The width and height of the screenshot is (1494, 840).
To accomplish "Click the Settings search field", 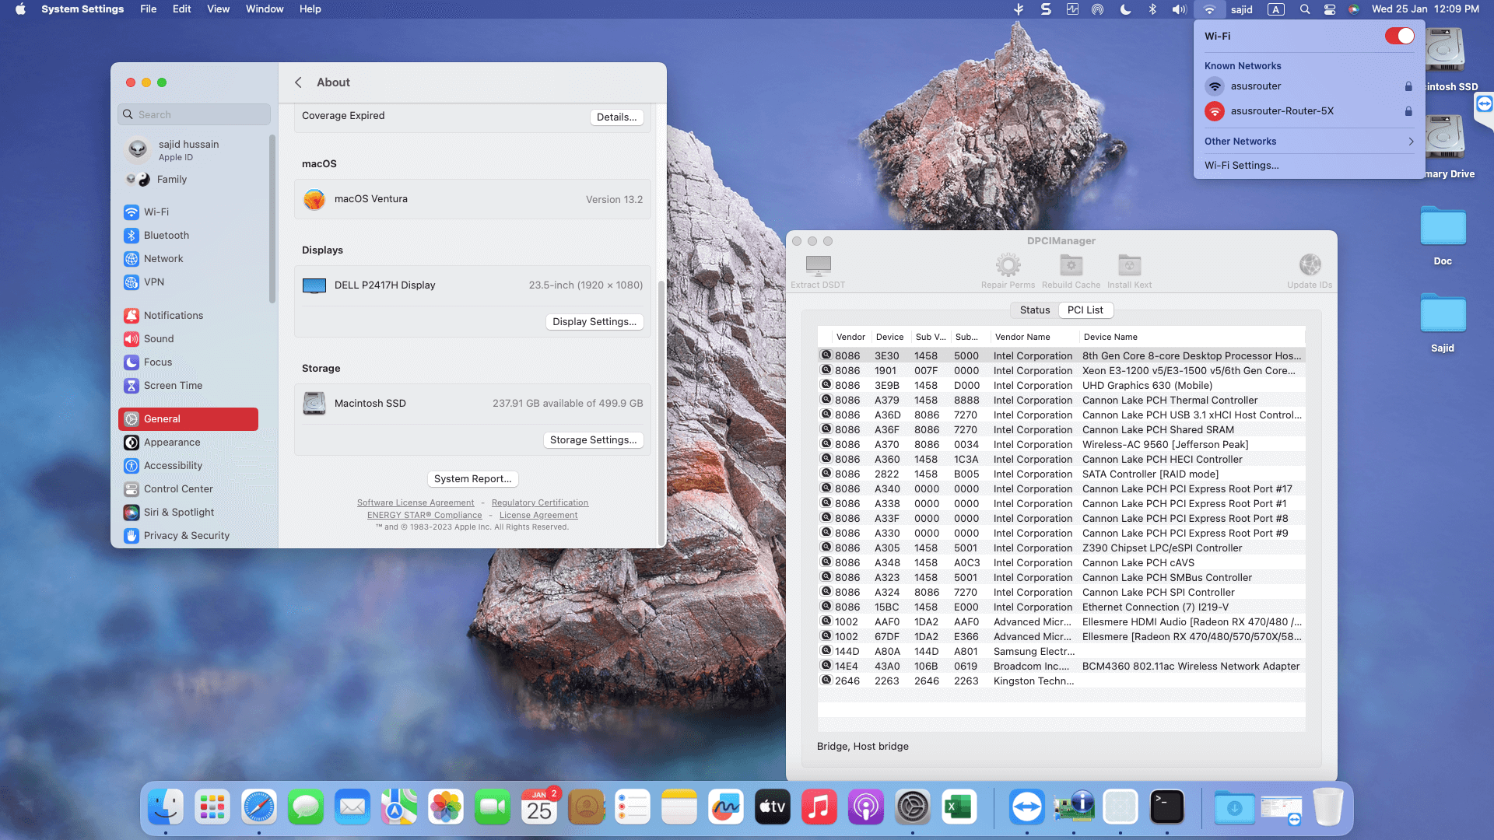I will (195, 114).
